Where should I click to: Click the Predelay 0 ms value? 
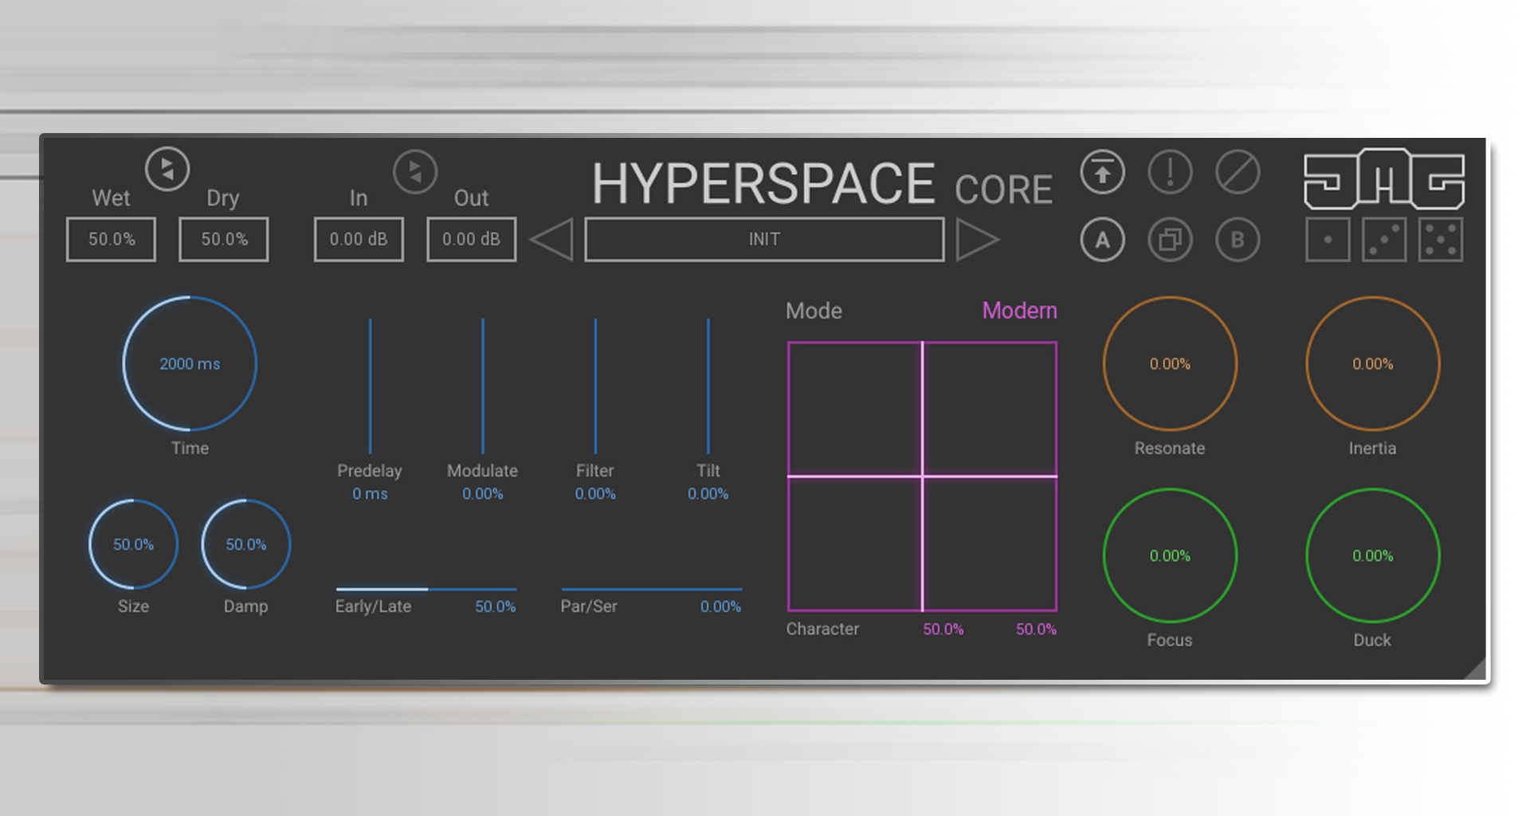point(370,494)
